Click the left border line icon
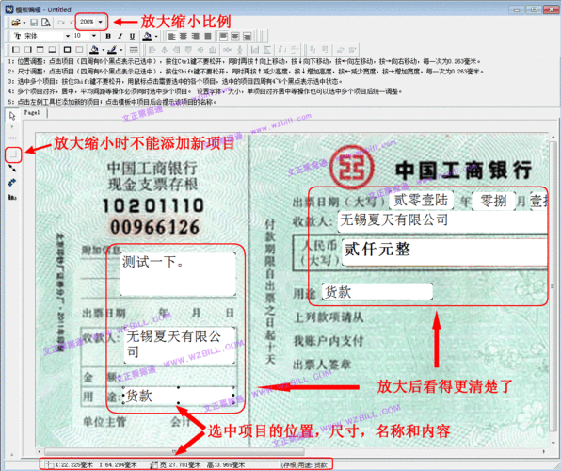 [16, 49]
